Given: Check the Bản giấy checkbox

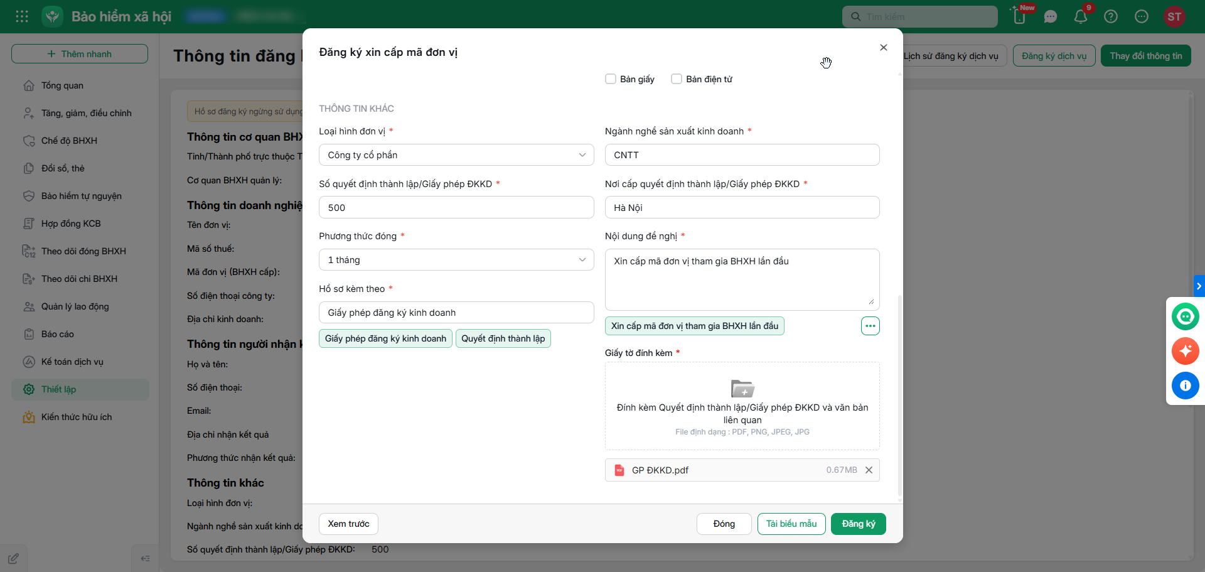Looking at the screenshot, I should 610,79.
